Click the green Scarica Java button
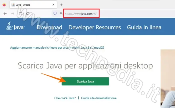 (x=85, y=81)
